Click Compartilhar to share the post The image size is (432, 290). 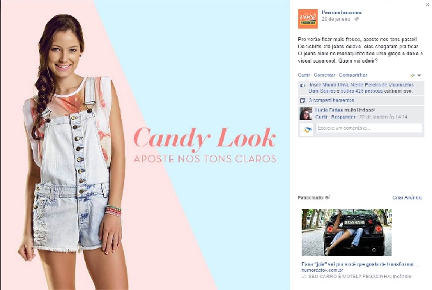click(353, 75)
